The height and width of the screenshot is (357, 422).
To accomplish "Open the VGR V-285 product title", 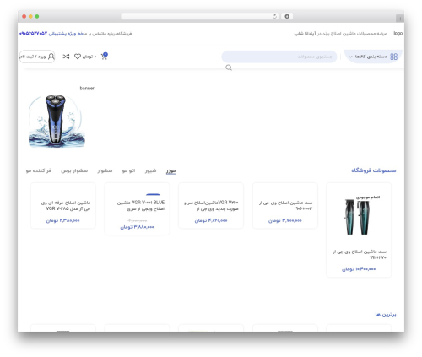I will click(x=66, y=205).
